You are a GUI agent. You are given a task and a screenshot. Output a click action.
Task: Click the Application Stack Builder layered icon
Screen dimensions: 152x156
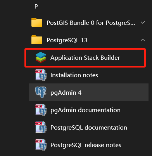(41, 57)
